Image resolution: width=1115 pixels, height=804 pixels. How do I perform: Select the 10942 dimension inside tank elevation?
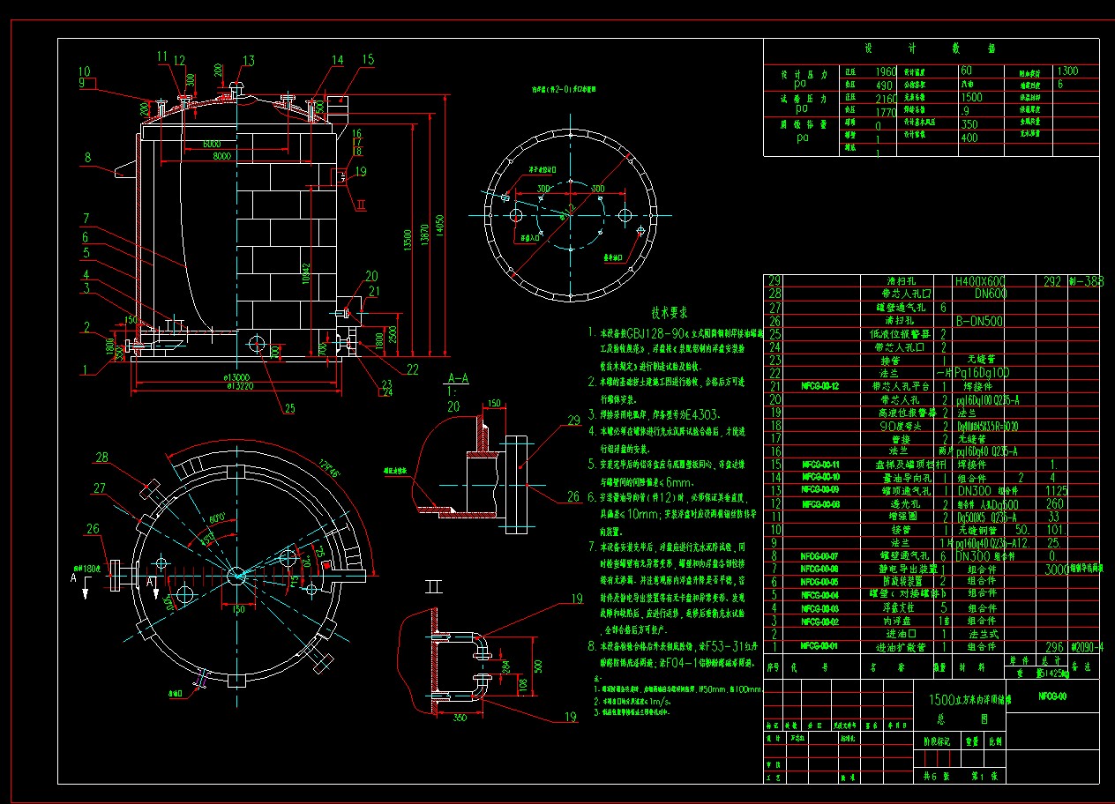304,275
